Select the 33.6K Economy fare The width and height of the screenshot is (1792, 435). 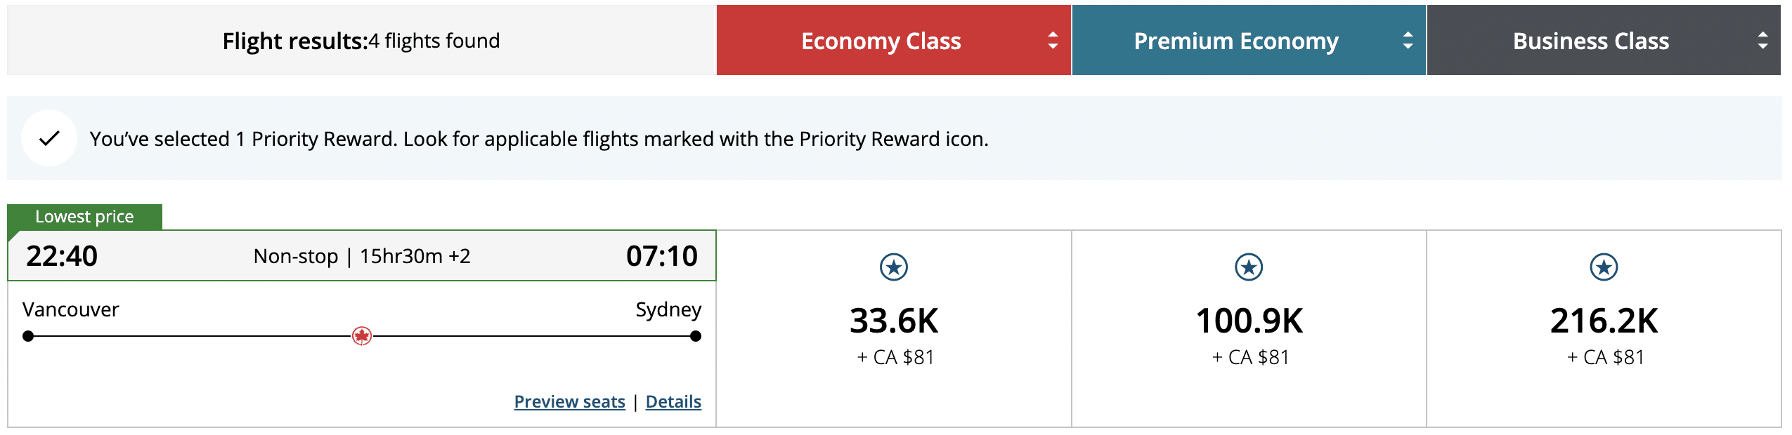(894, 321)
